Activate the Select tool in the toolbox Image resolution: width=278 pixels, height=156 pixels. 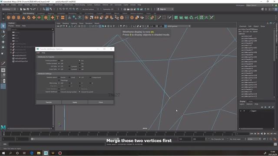(3, 26)
